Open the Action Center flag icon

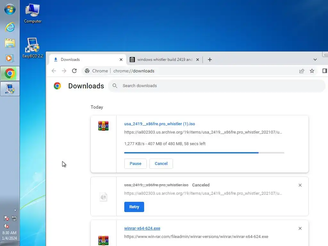click(6, 218)
